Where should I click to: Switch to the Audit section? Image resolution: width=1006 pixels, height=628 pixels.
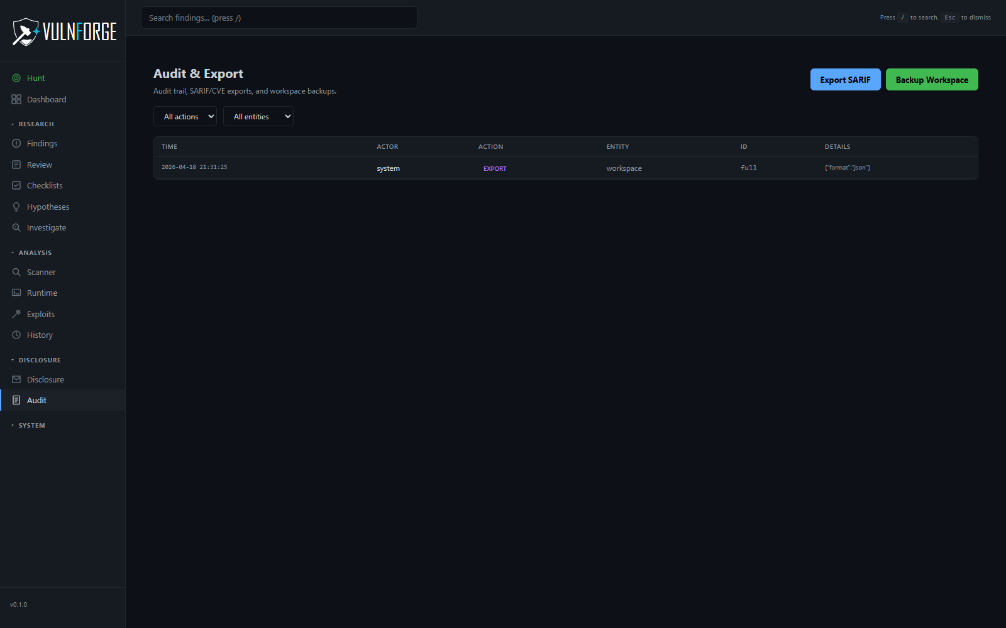click(36, 400)
